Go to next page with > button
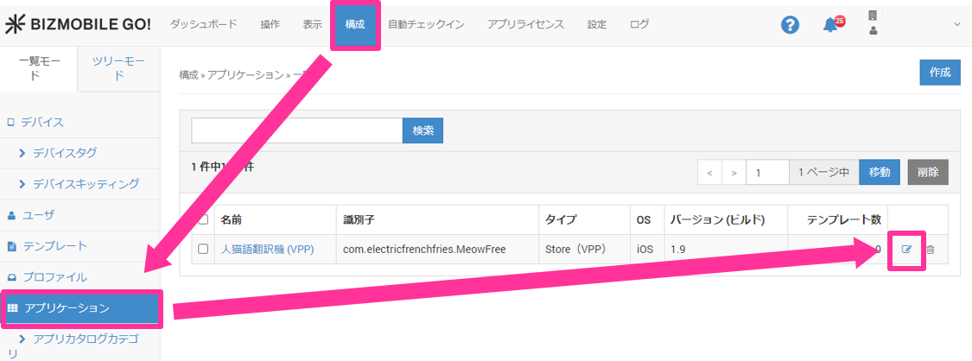 [734, 173]
